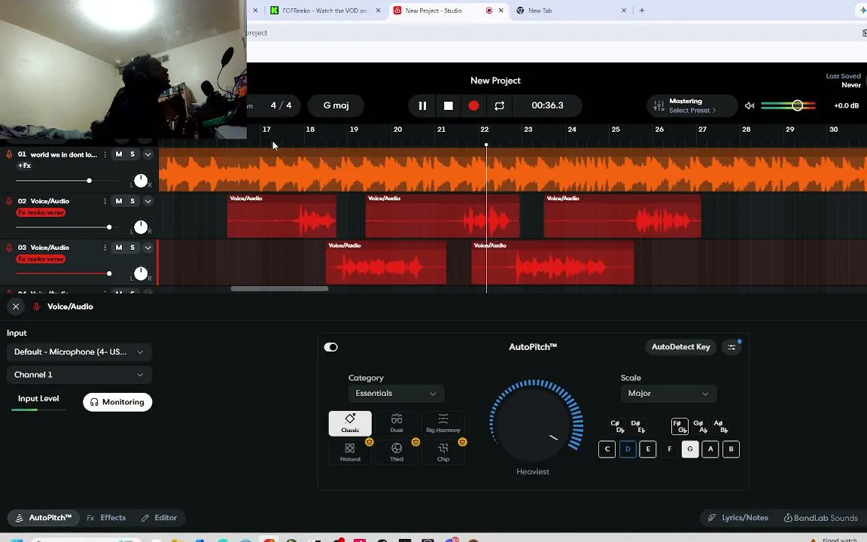Select the Classic AutoPitch preset
The height and width of the screenshot is (542, 867).
click(x=350, y=423)
